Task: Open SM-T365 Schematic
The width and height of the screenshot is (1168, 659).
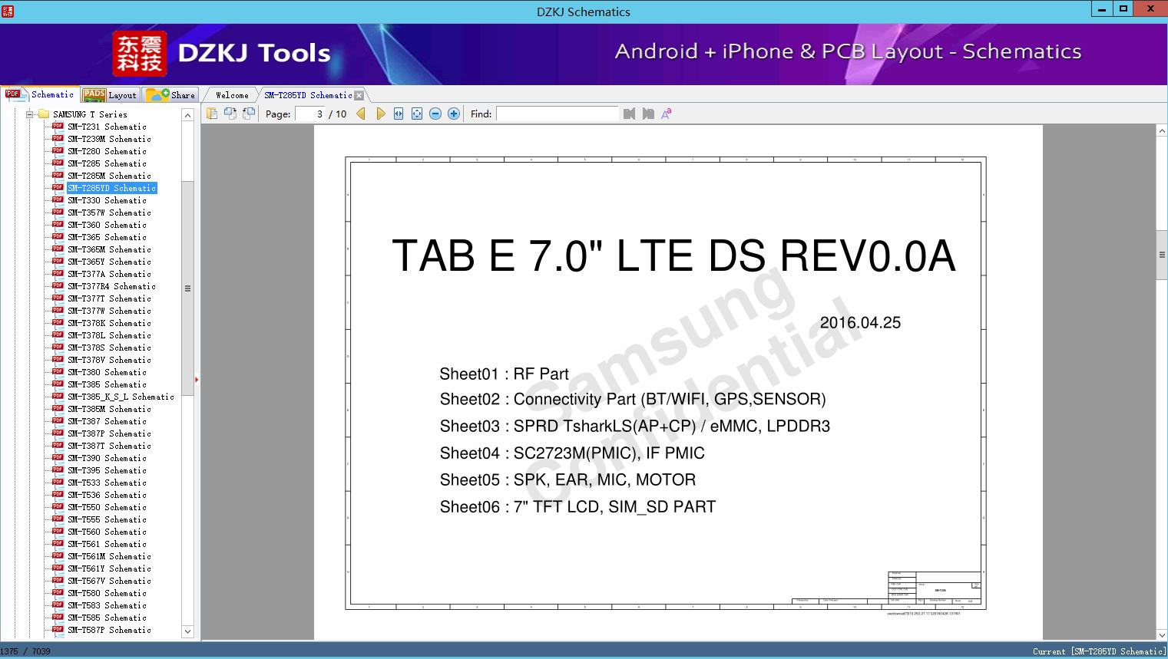Action: [107, 237]
